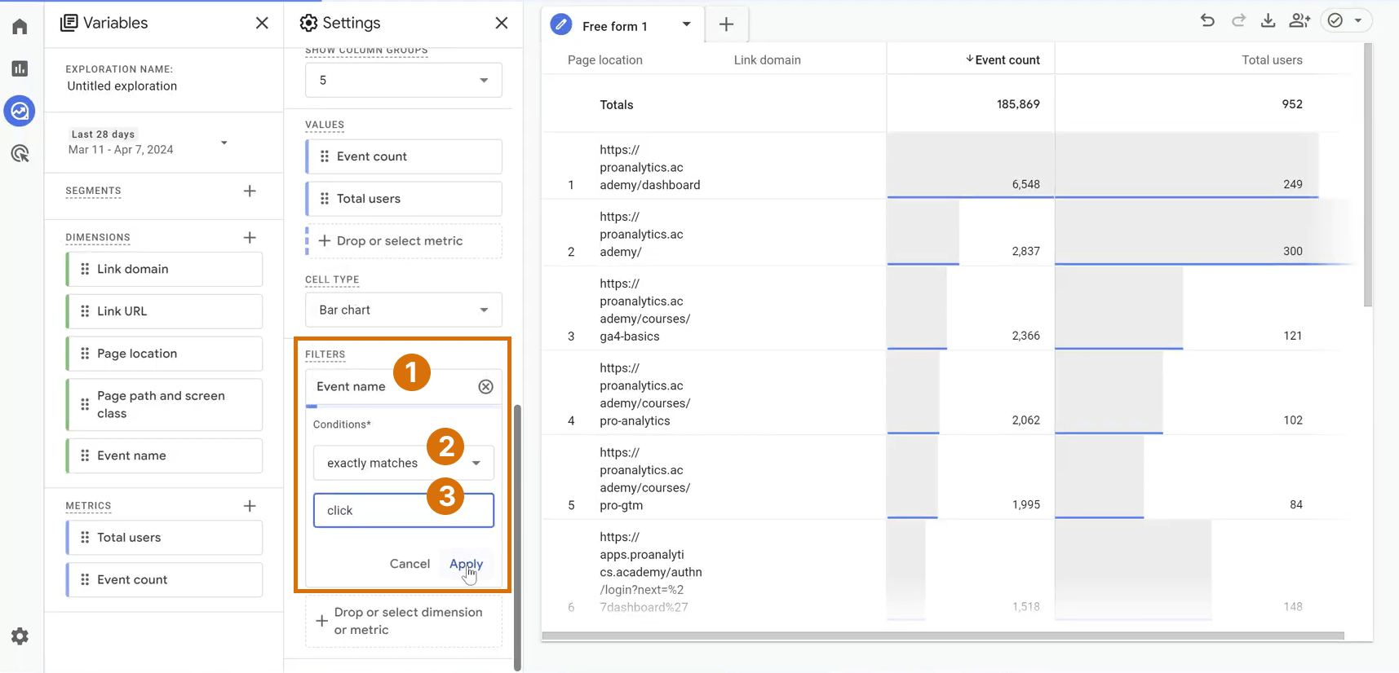Open the Reports icon in left navigation

click(20, 68)
